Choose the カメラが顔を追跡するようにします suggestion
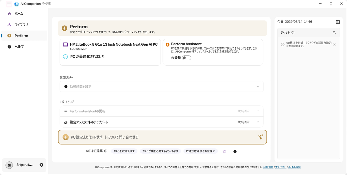This screenshot has height=175, width=347. point(160,151)
